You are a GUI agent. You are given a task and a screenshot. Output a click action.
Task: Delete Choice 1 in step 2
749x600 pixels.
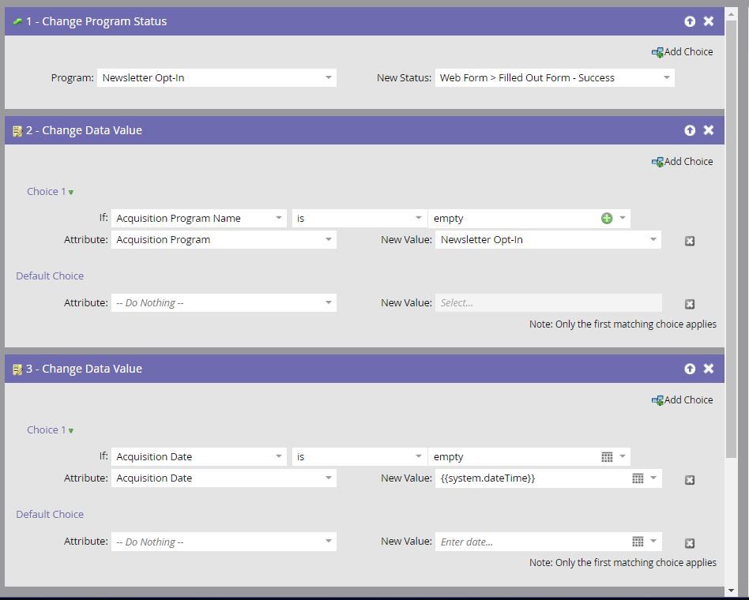[690, 241]
